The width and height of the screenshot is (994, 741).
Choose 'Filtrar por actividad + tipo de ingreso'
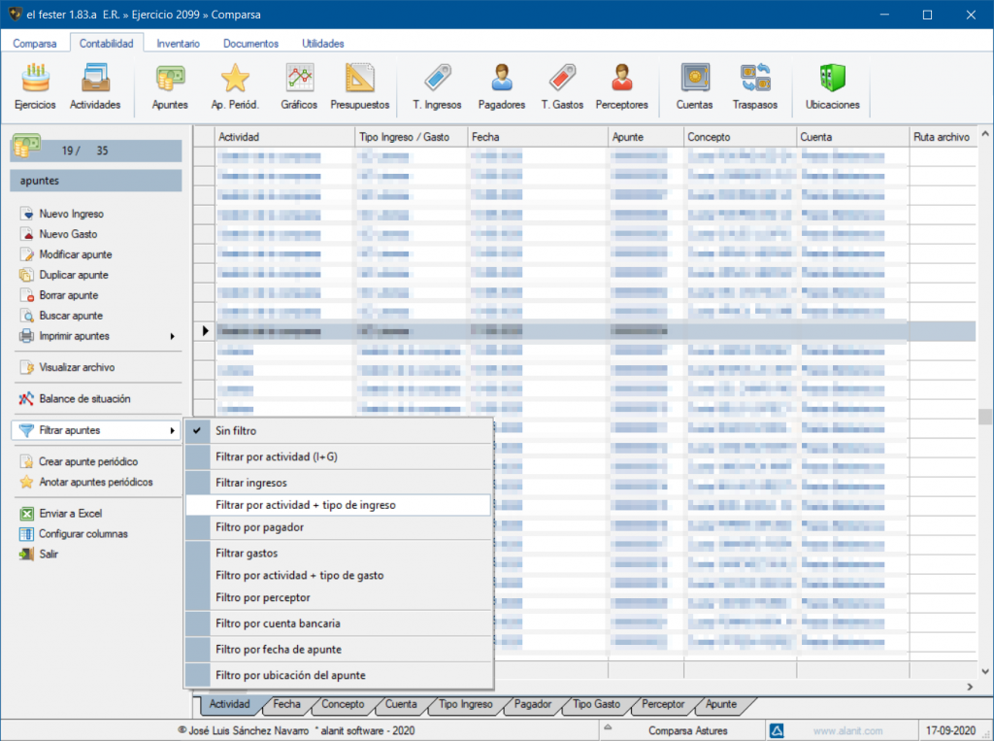pyautogui.click(x=306, y=505)
